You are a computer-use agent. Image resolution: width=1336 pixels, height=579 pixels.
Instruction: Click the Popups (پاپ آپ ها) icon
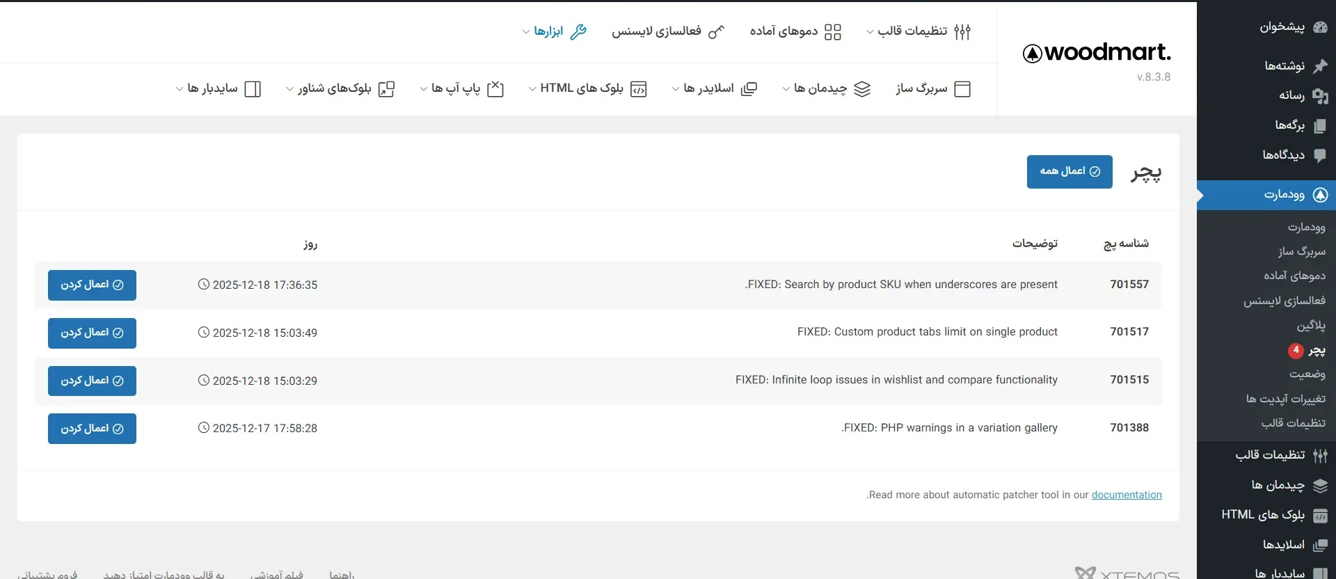(x=495, y=89)
